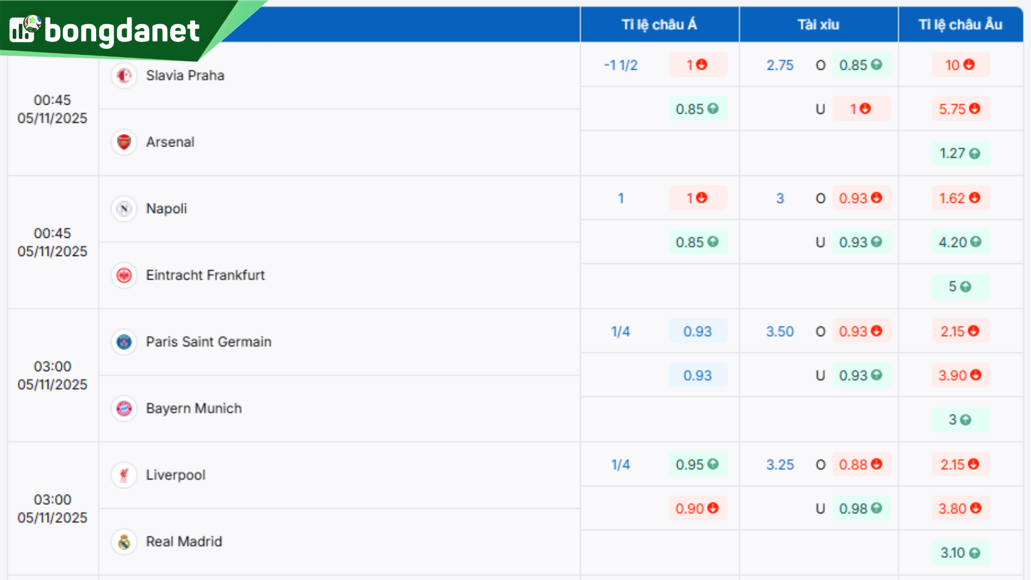Viewport: 1031px width, 580px height.
Task: Click the Liverpool club crest
Action: (x=124, y=475)
